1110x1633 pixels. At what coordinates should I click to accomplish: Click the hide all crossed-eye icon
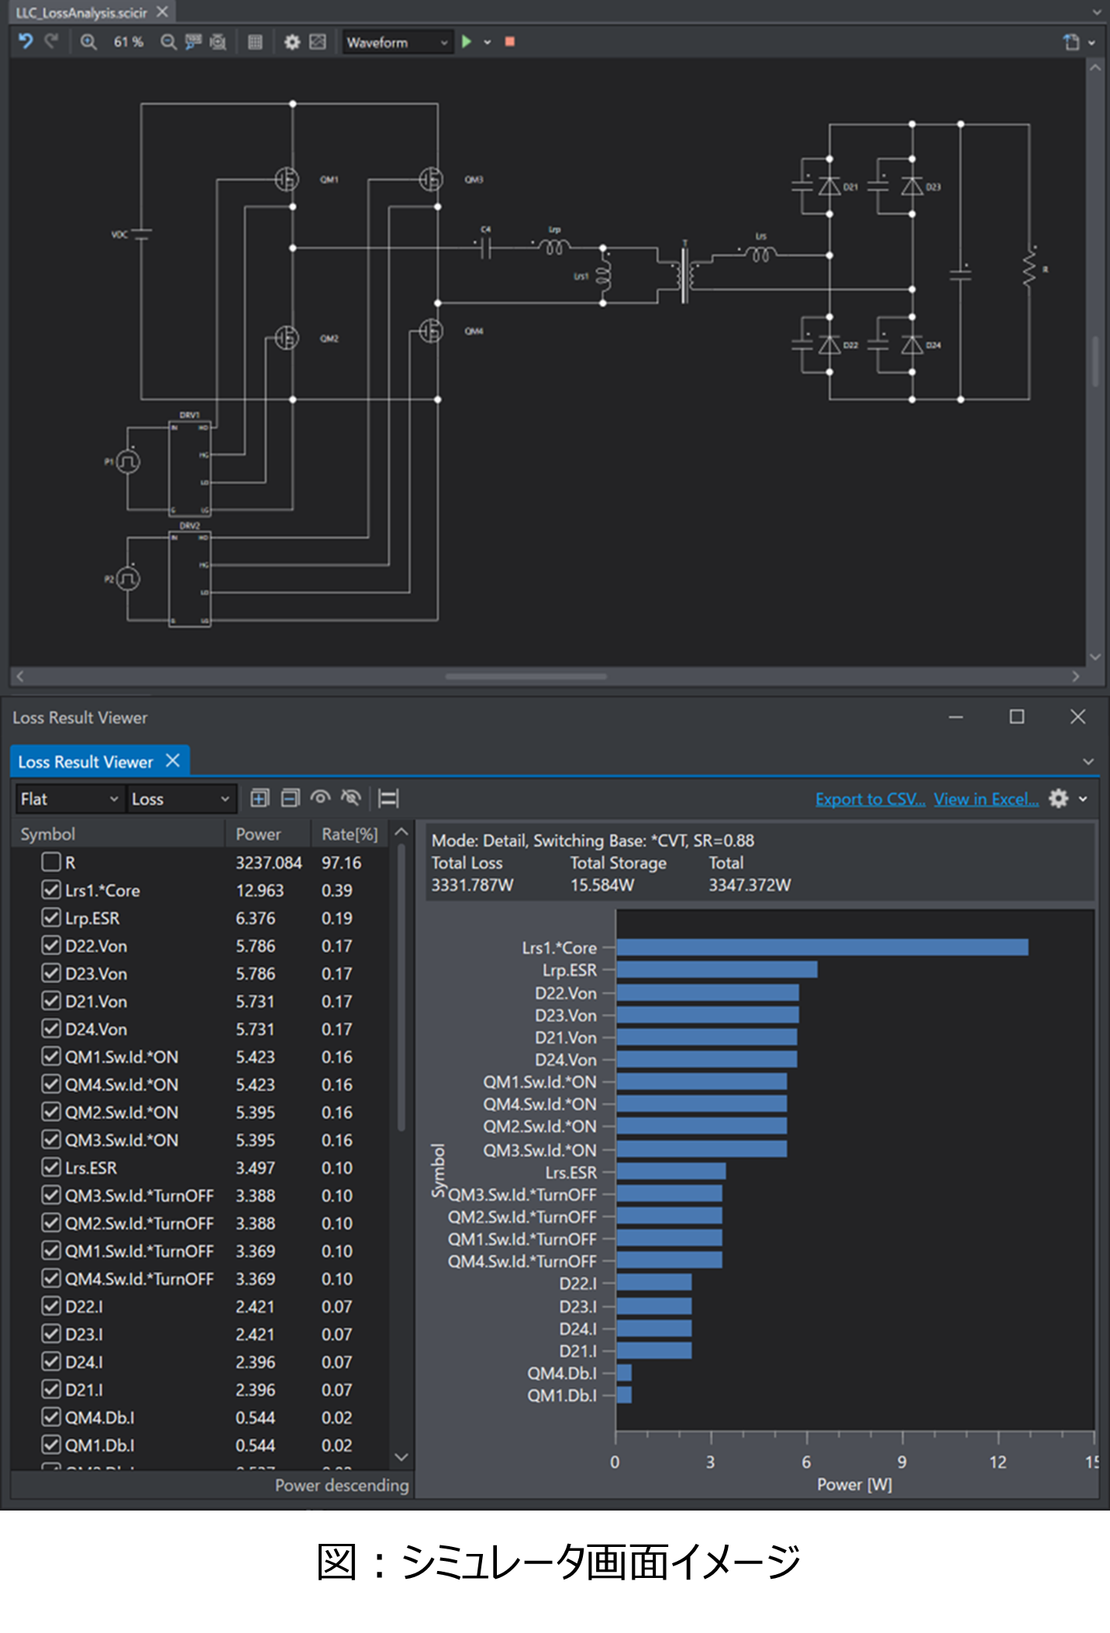[x=351, y=798]
